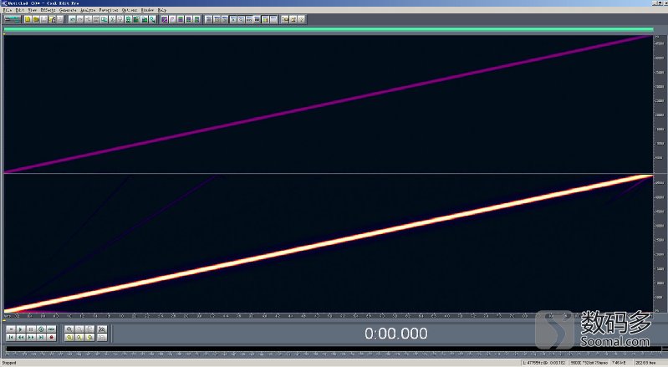The image size is (668, 367).
Task: Click the Fast Forward transport button
Action: point(31,337)
